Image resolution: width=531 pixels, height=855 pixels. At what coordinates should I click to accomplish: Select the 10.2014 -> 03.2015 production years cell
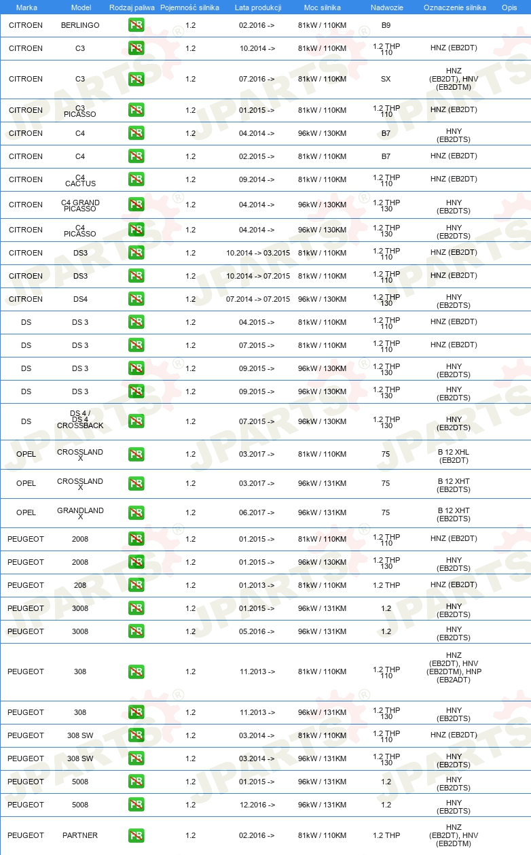258,253
